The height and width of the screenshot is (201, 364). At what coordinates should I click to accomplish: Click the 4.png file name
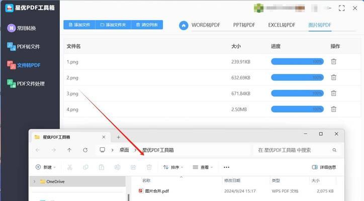72,110
